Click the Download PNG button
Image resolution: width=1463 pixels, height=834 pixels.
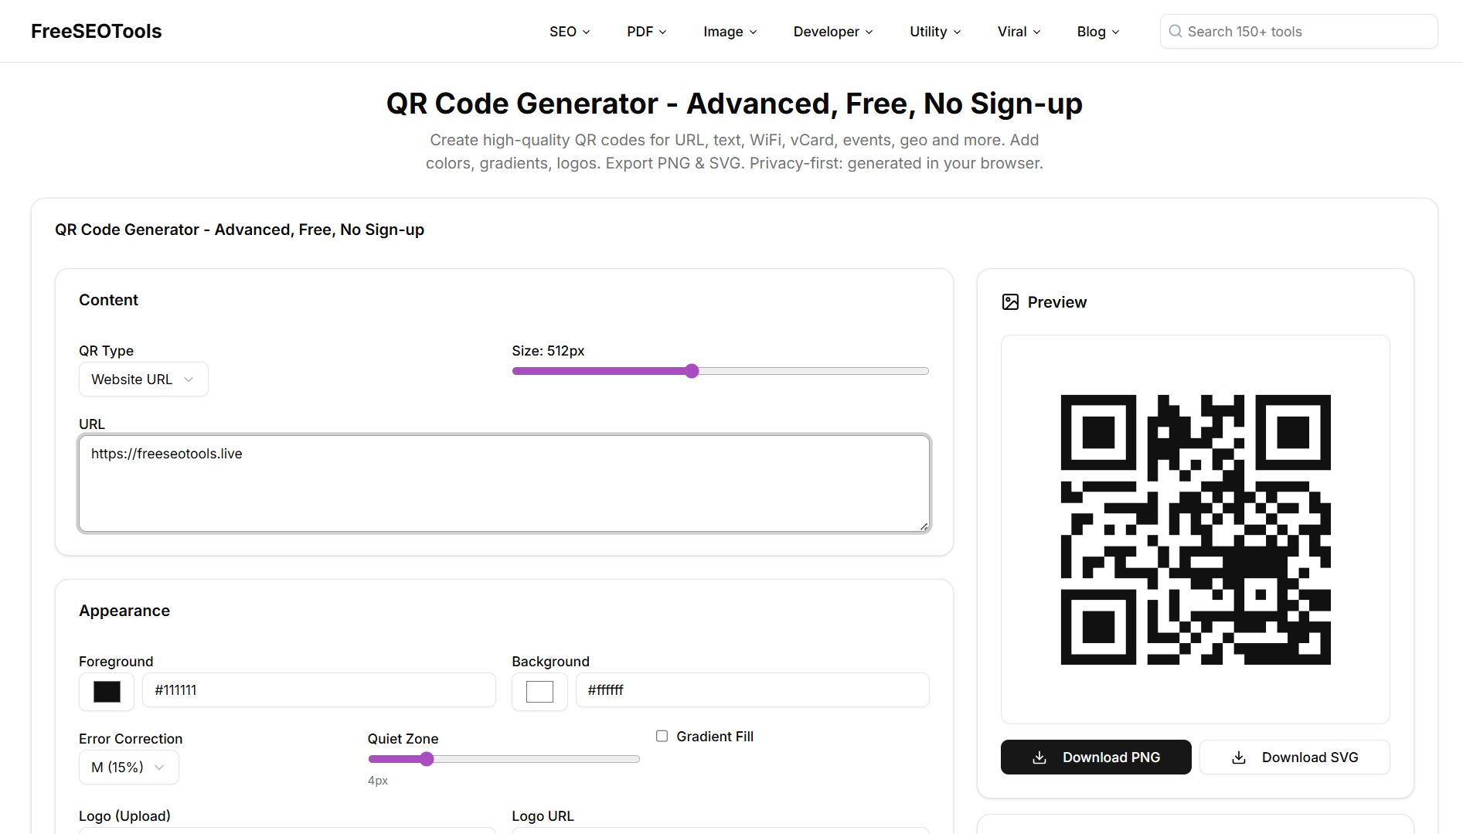point(1096,757)
